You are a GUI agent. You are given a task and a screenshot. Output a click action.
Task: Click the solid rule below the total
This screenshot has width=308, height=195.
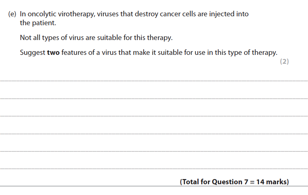(154, 186)
